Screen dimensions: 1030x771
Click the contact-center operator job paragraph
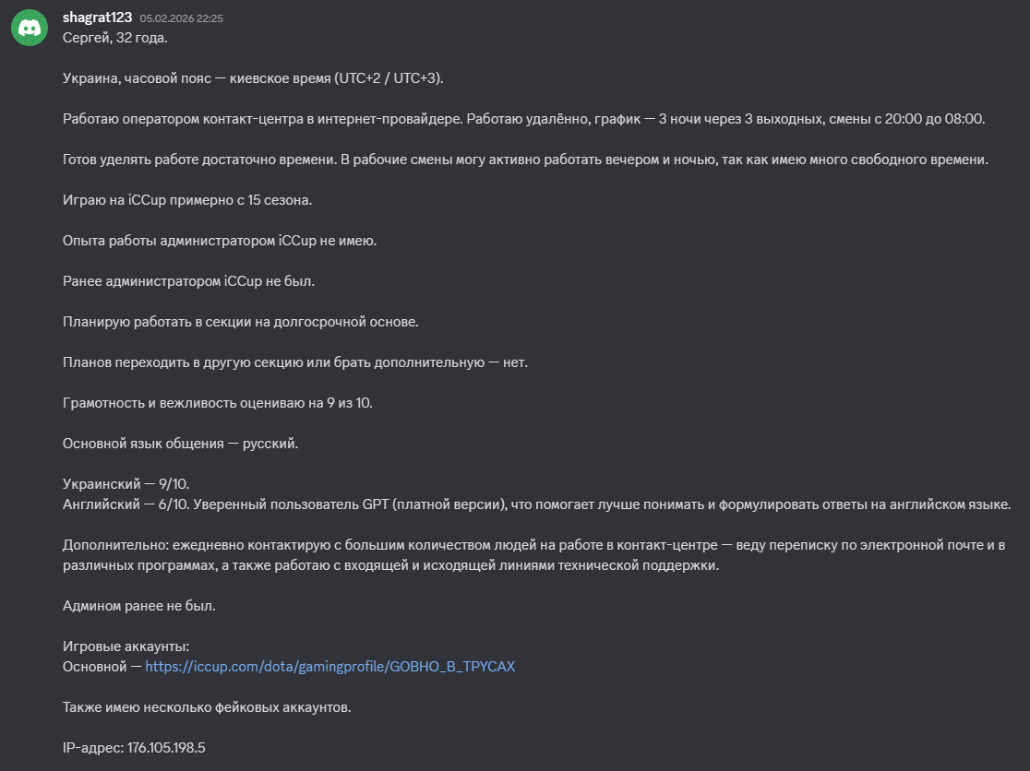tap(523, 119)
